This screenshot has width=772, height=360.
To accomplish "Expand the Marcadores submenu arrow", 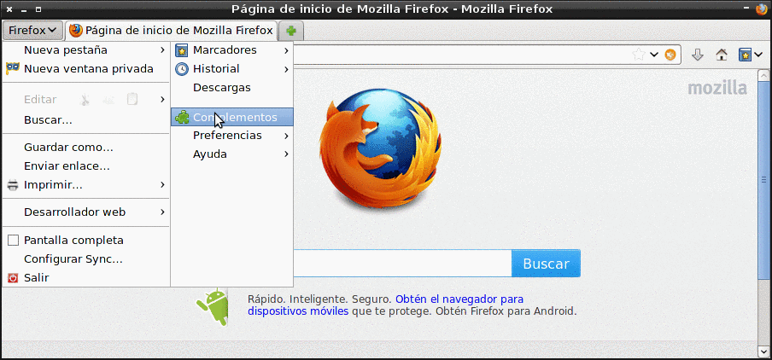I will tap(286, 50).
